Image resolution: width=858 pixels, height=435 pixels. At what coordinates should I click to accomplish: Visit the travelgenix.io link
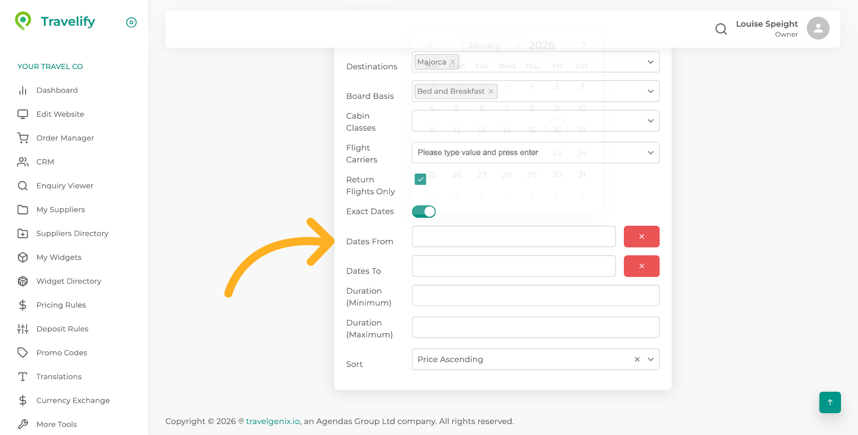[x=273, y=421]
